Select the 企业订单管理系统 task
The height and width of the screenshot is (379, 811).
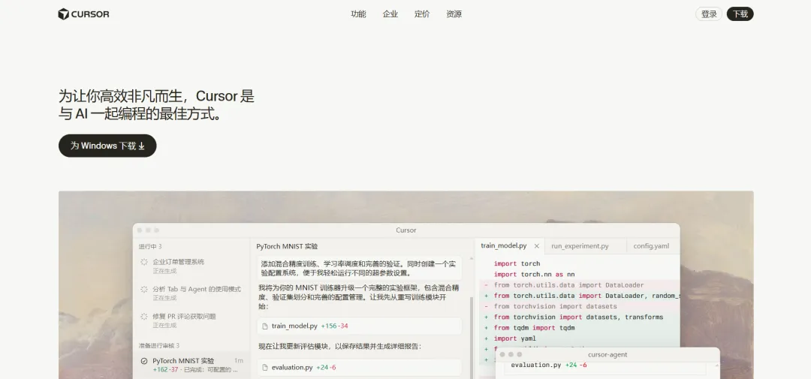(191, 266)
